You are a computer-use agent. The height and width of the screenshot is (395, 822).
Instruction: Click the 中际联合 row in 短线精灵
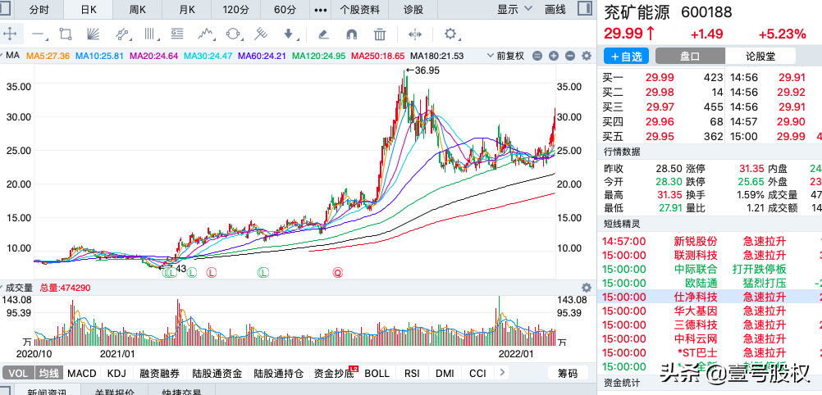point(710,269)
